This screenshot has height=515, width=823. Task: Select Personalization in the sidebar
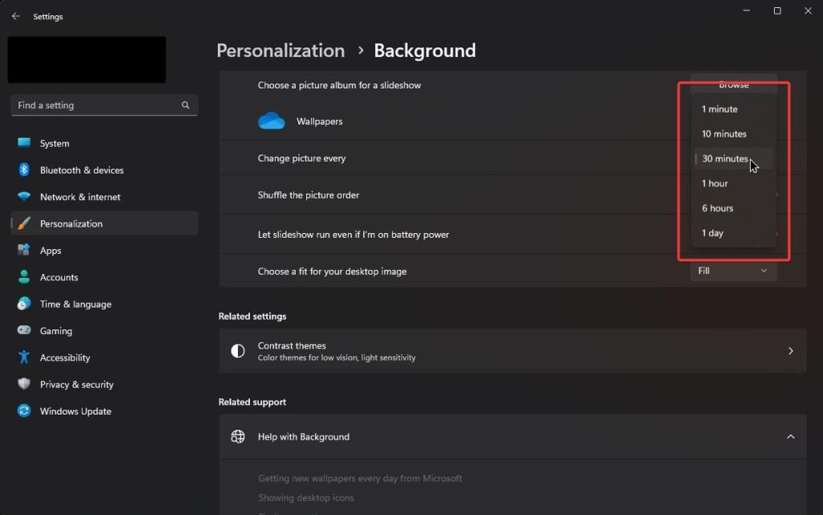coord(104,223)
